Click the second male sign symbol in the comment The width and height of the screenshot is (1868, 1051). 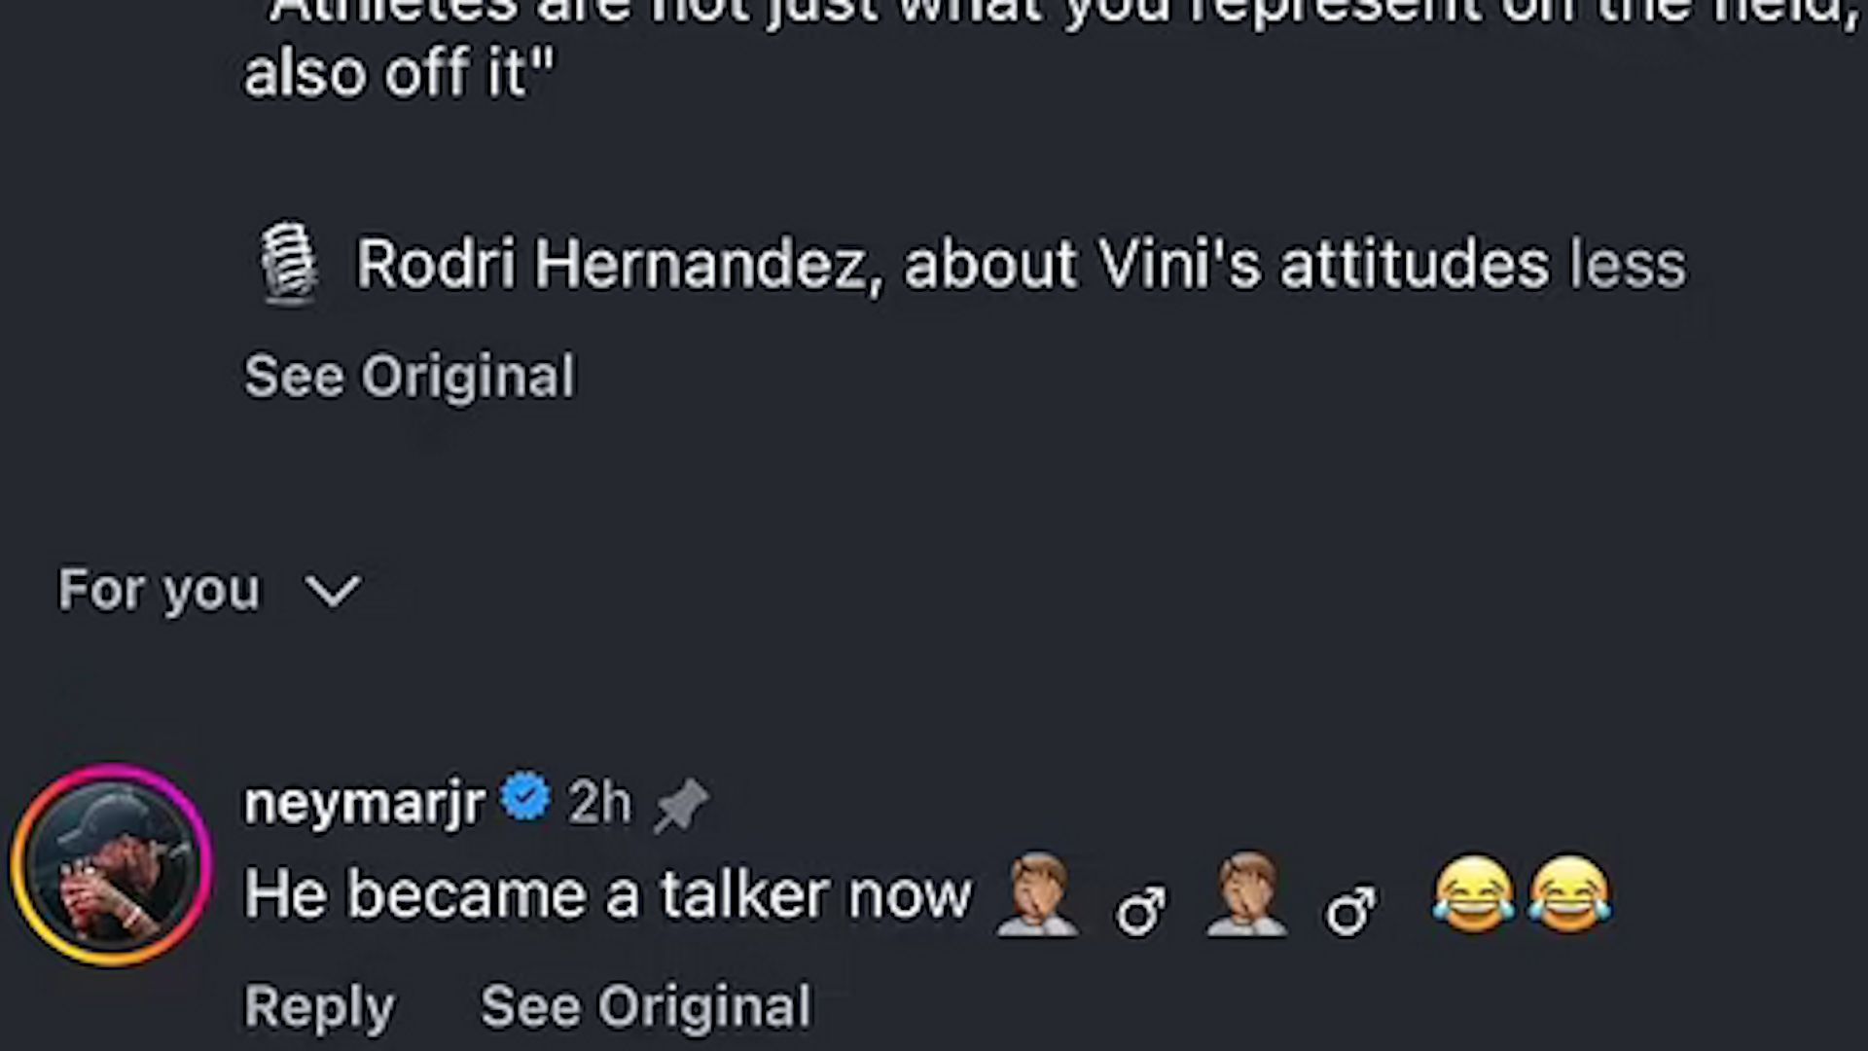coord(1351,911)
